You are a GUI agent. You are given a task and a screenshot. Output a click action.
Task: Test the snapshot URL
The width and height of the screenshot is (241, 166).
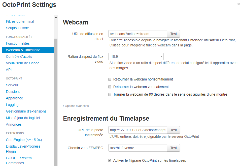point(174,130)
